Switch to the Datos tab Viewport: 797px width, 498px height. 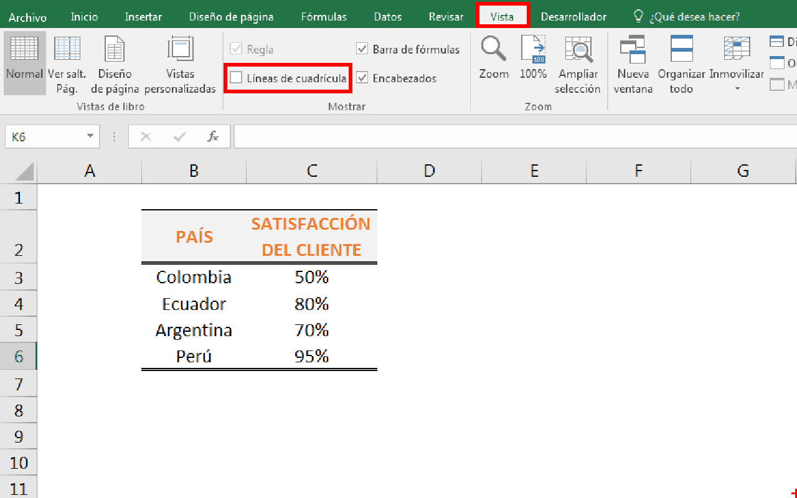388,17
